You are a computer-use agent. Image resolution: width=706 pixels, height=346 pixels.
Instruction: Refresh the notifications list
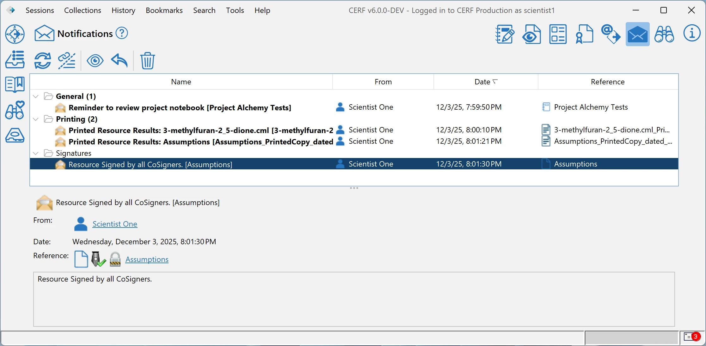click(43, 60)
